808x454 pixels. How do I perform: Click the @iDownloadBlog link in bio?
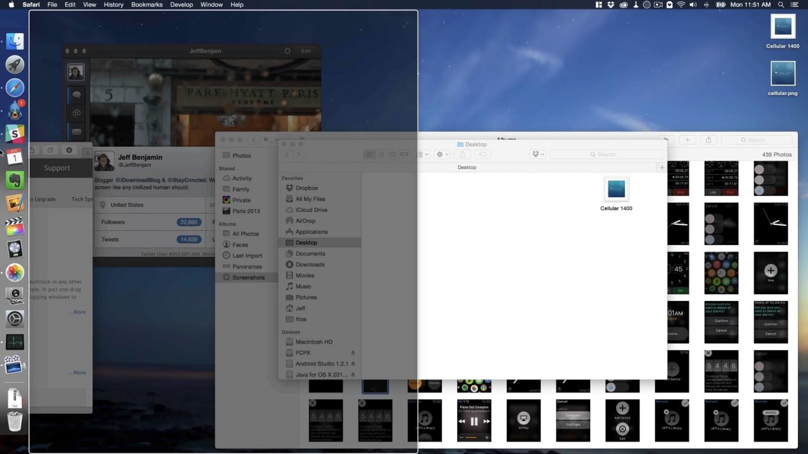pos(137,180)
